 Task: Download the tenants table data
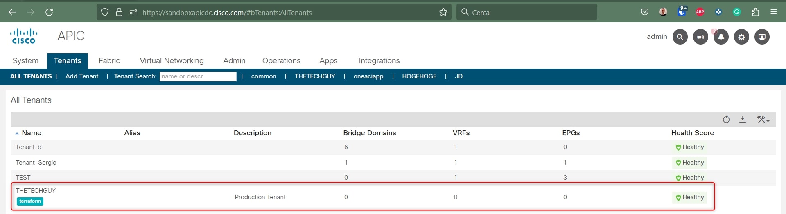point(743,119)
